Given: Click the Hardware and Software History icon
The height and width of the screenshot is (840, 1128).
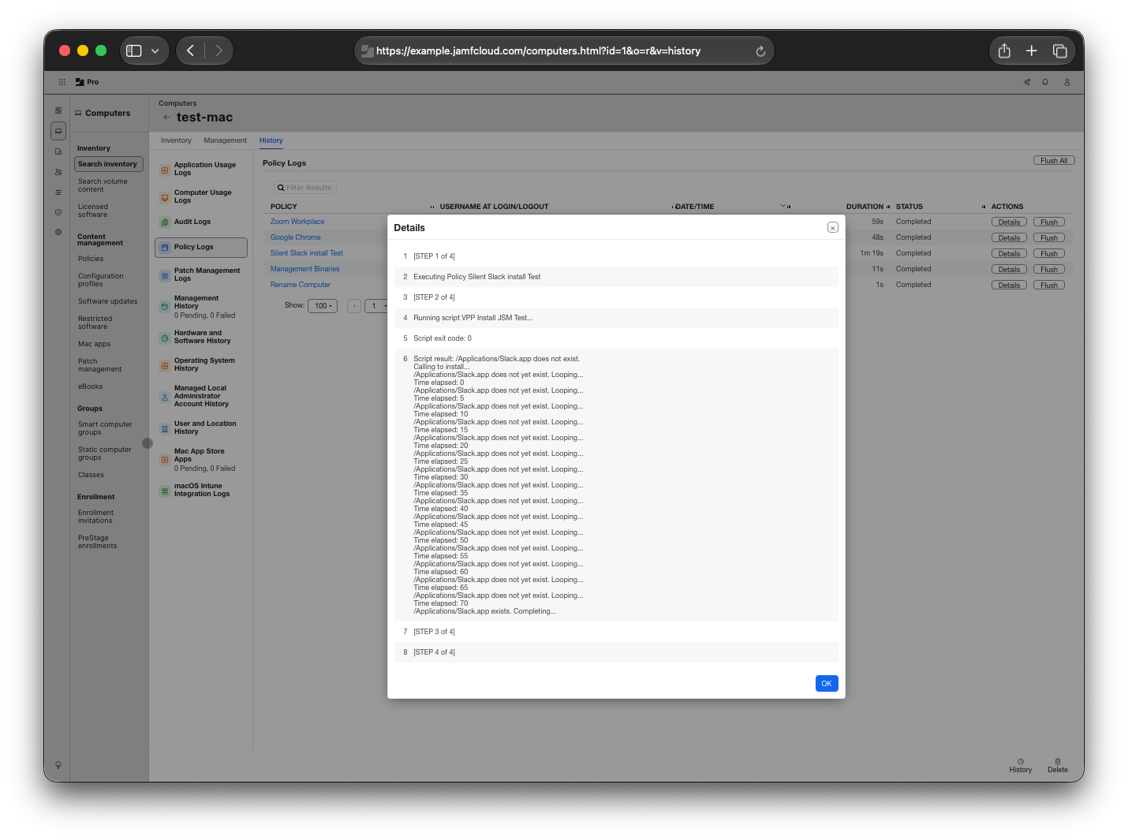Looking at the screenshot, I should pos(165,338).
